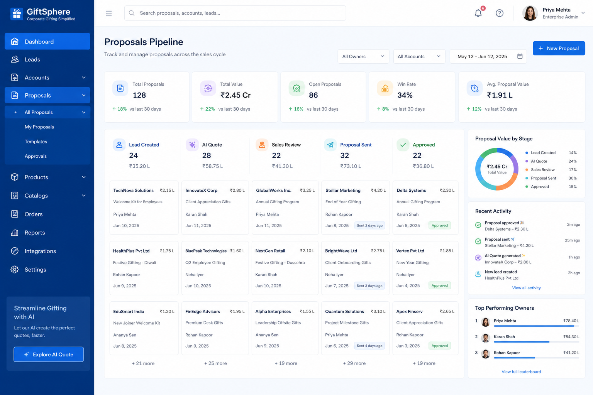The width and height of the screenshot is (593, 395).
Task: Click the Win Rate chart icon
Action: (385, 88)
